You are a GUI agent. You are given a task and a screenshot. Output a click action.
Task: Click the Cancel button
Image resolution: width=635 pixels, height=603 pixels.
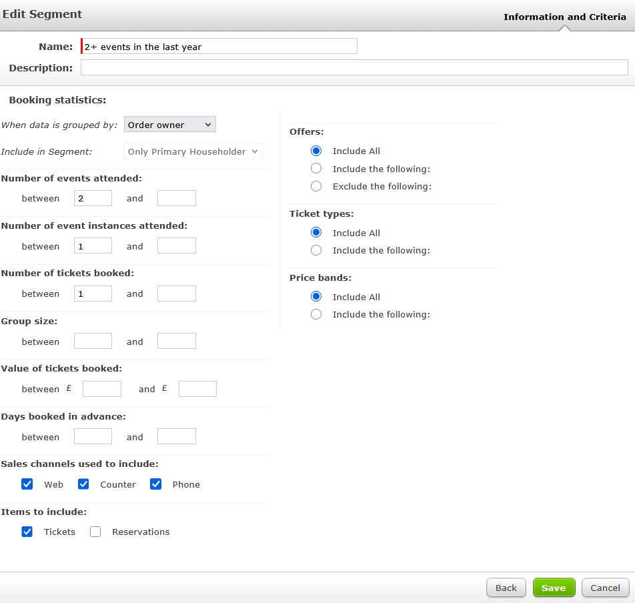pyautogui.click(x=605, y=588)
